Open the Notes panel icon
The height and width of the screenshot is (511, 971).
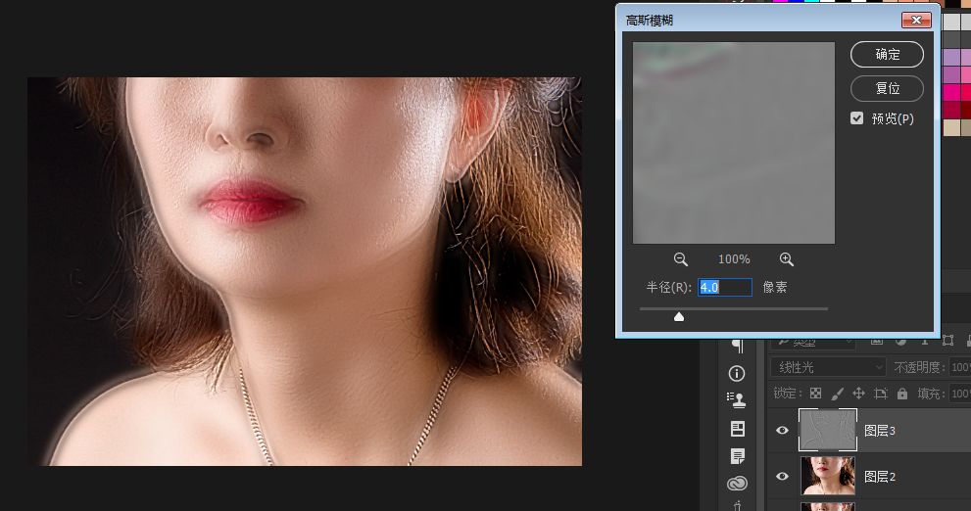click(737, 456)
